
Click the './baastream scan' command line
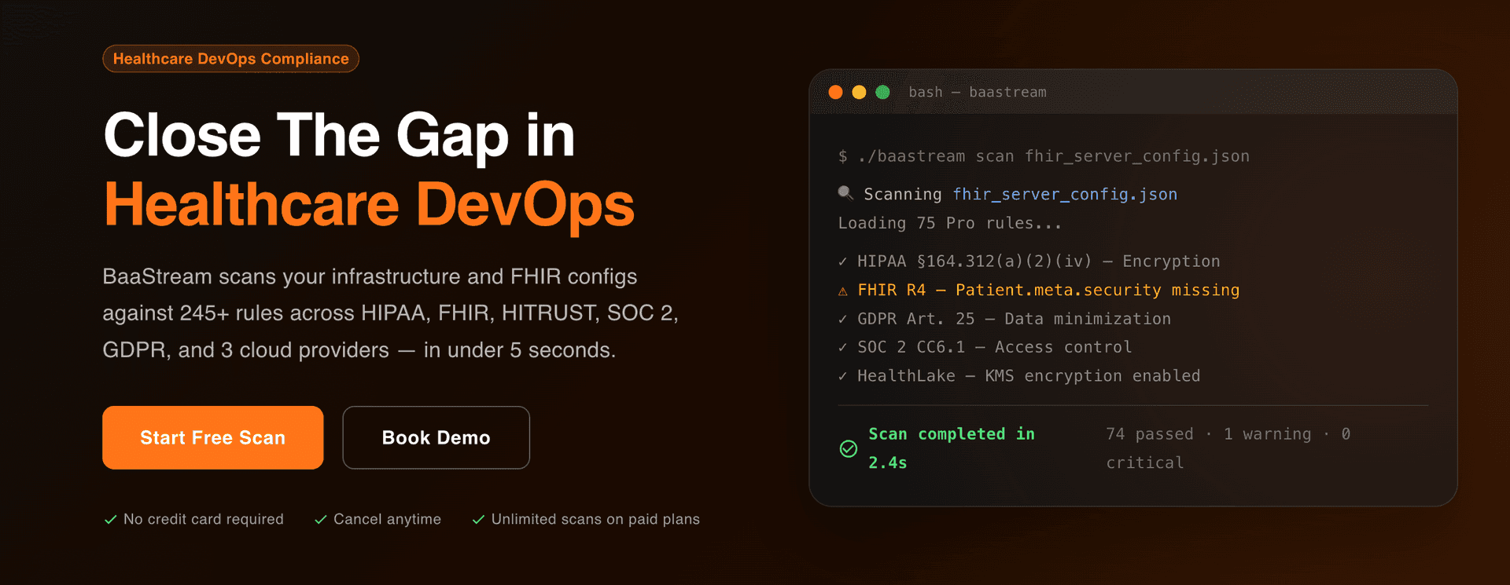click(1044, 156)
